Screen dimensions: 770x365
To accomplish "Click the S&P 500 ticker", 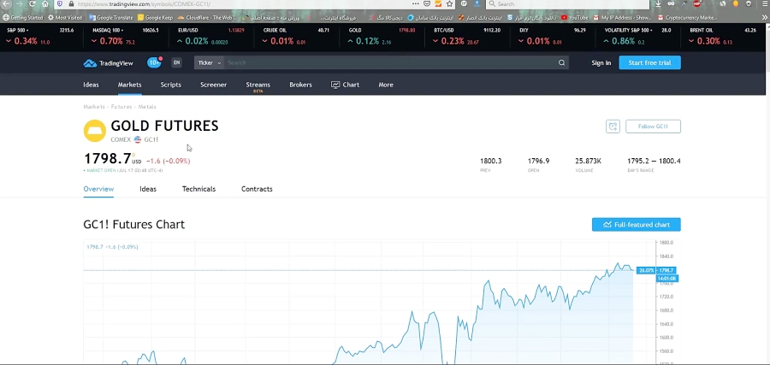I will [x=39, y=36].
